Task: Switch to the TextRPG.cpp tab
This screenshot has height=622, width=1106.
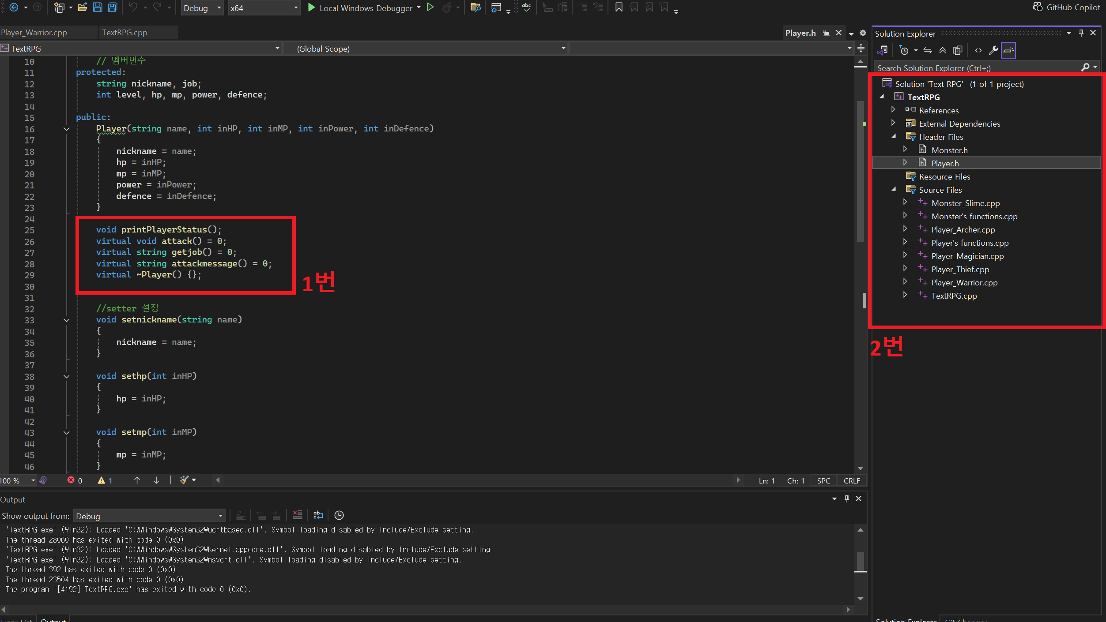Action: coord(125,33)
